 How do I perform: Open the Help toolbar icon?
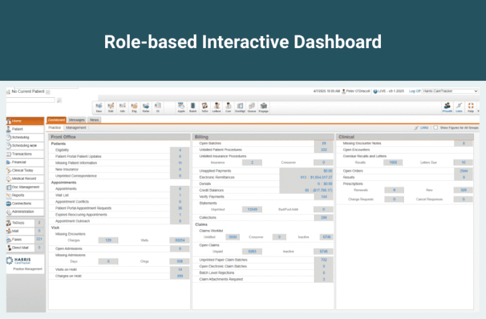click(x=471, y=107)
